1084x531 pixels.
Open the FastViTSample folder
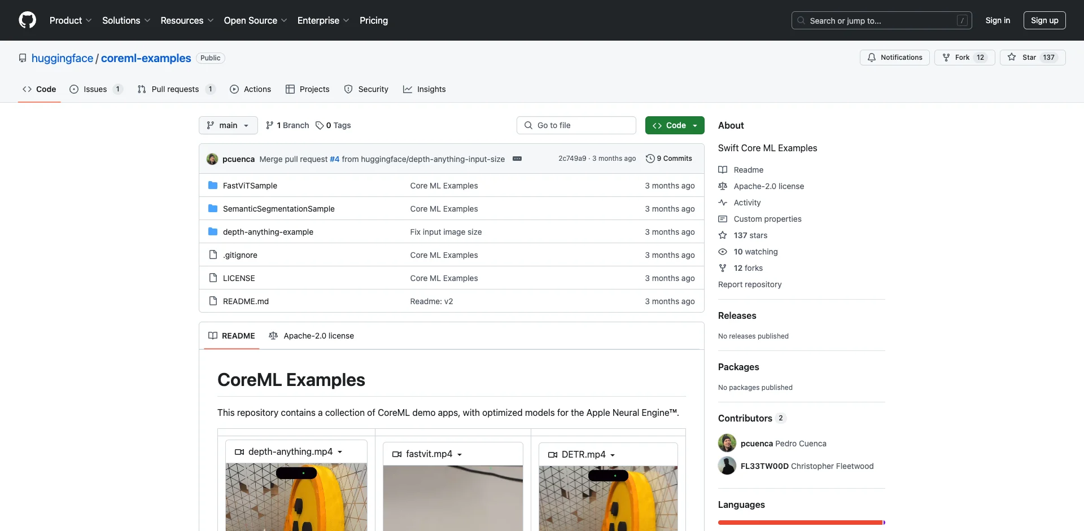click(250, 186)
